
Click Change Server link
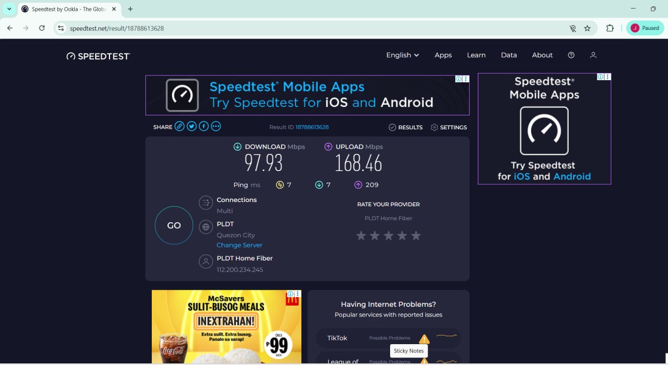(239, 245)
